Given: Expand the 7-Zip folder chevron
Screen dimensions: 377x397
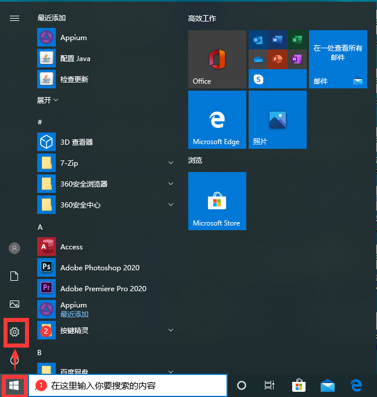Looking at the screenshot, I should [171, 163].
